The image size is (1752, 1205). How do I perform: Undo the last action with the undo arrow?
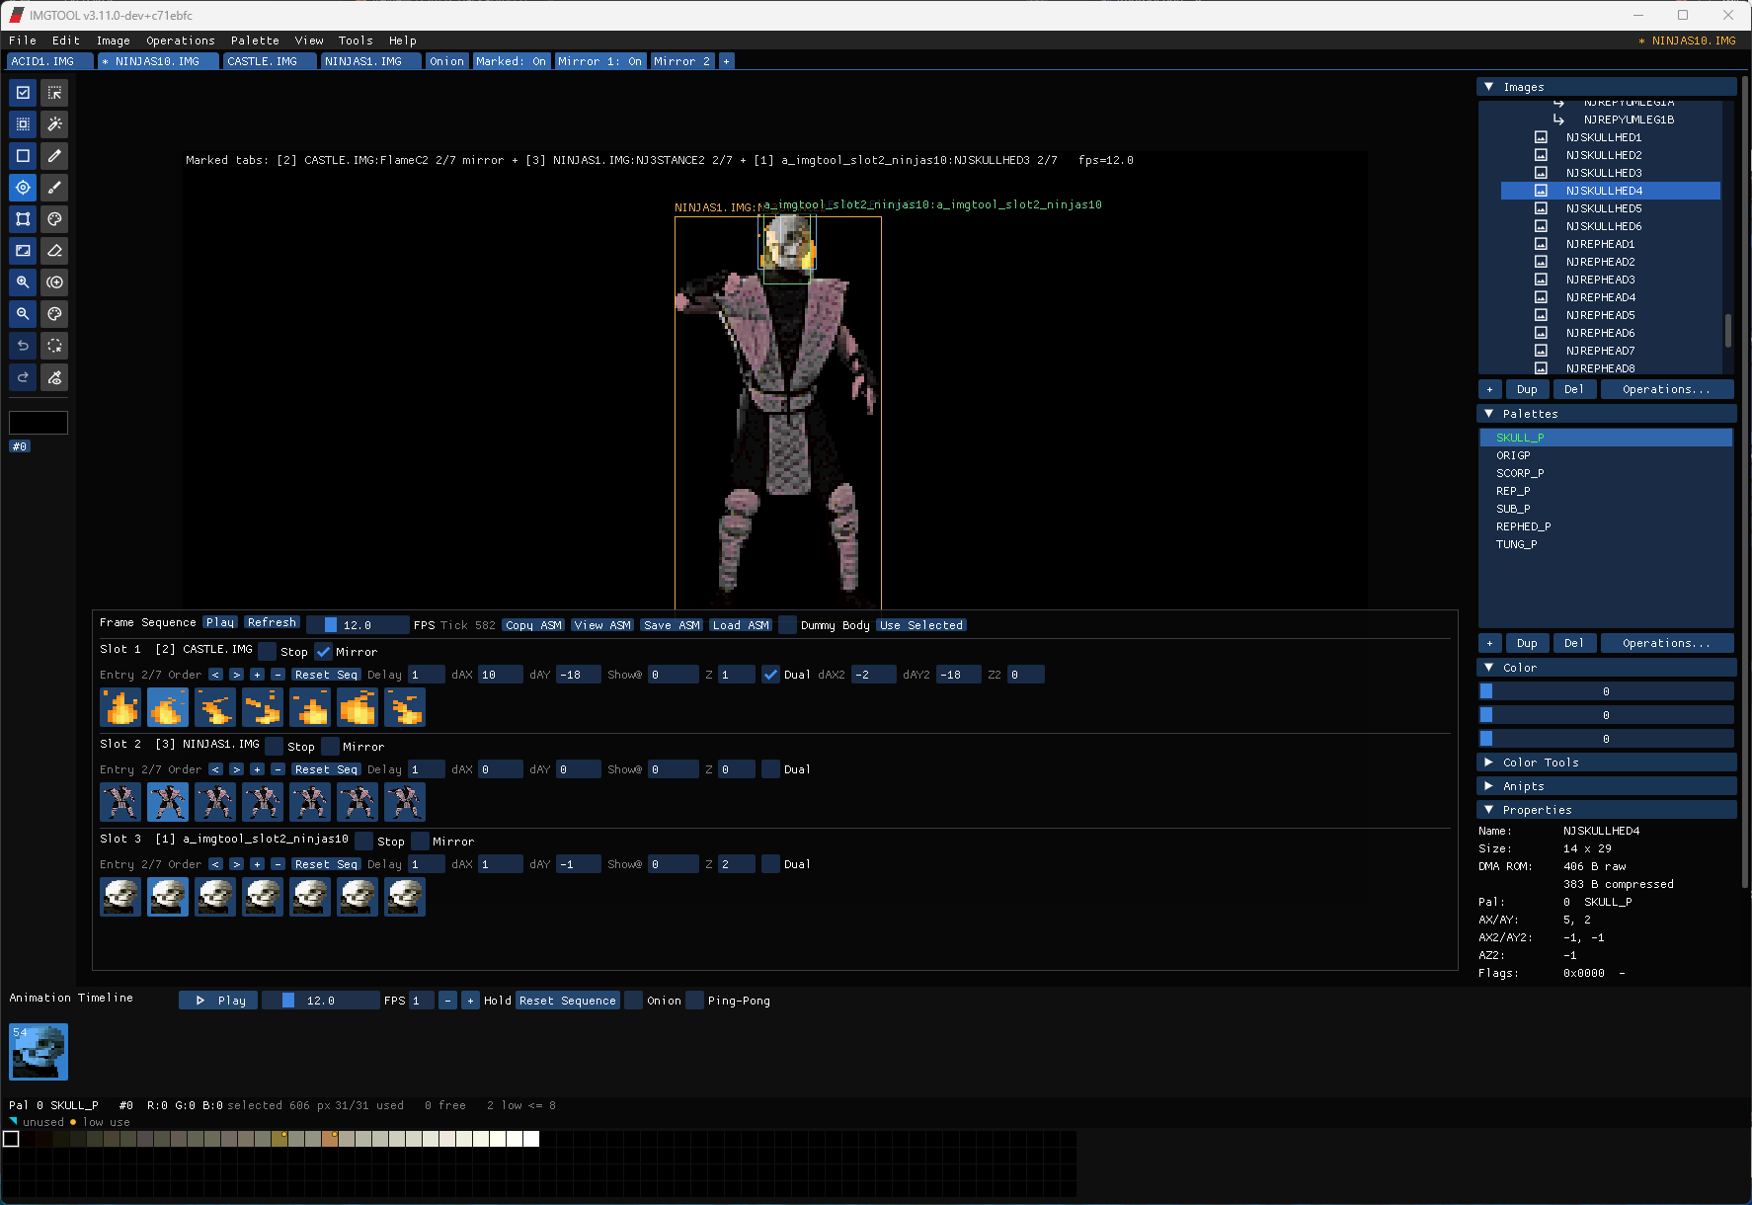[23, 346]
